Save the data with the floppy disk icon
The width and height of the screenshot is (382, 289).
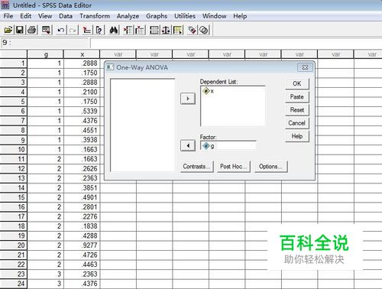[20, 30]
